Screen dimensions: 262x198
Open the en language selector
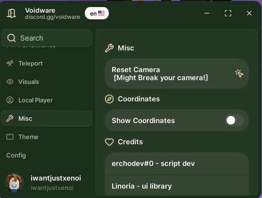(x=97, y=13)
